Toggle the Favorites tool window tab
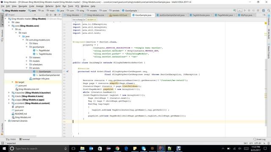This screenshot has width=271, height=152. (x=2, y=129)
